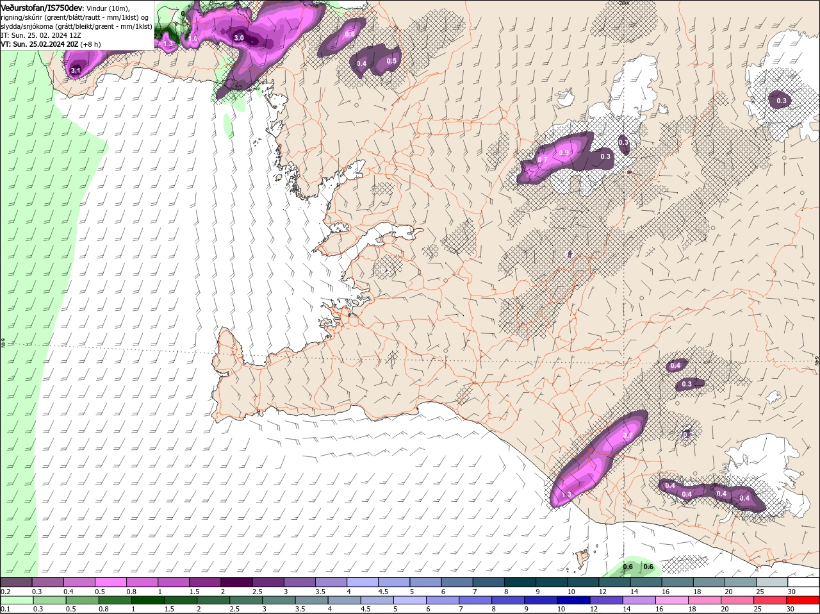Image resolution: width=820 pixels, height=614 pixels.
Task: Pick the lower legend row swatch labeled 4
Action: [x=345, y=601]
